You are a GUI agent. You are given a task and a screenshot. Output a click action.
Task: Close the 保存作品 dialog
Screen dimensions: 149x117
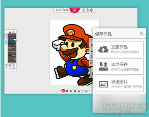tap(142, 34)
